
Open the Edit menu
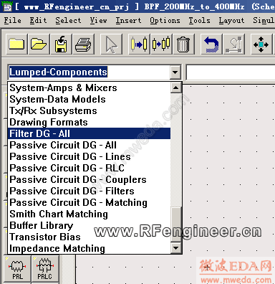(x=38, y=21)
